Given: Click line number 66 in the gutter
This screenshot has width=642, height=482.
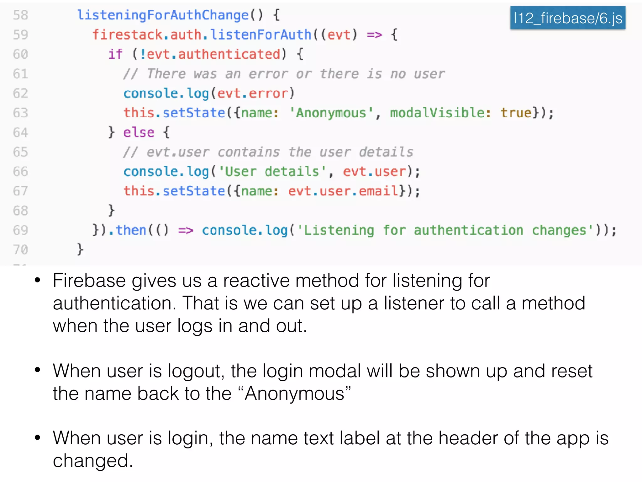Looking at the screenshot, I should [x=21, y=172].
